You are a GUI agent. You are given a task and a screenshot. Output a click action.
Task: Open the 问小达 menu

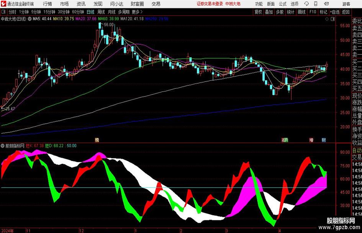coord(116,4)
